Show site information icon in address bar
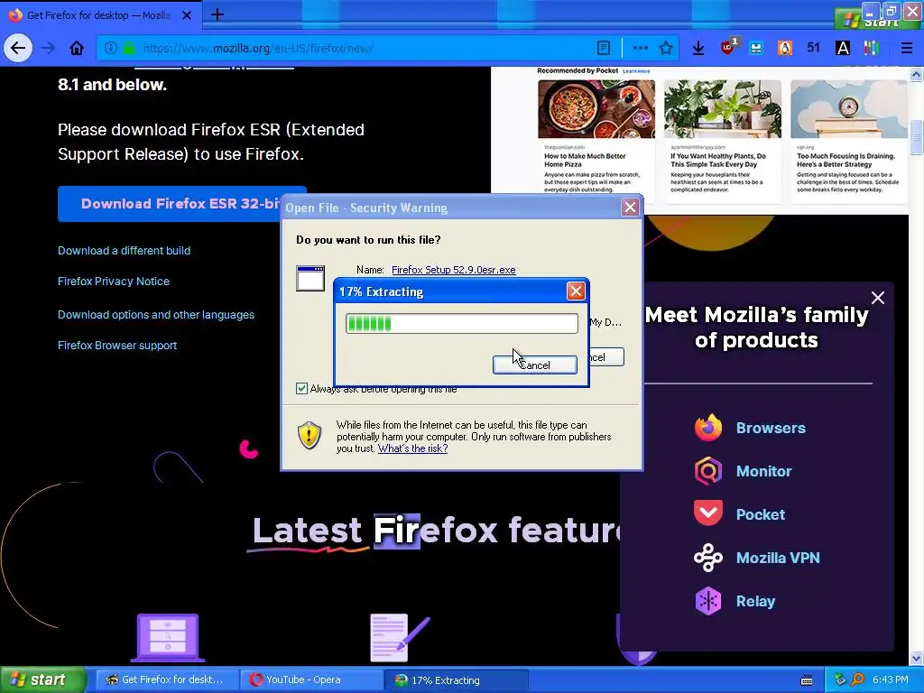Viewport: 924px width, 693px height. click(x=111, y=49)
